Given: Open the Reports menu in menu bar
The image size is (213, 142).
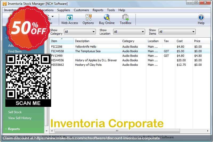Looking at the screenshot, I should 98,10.
